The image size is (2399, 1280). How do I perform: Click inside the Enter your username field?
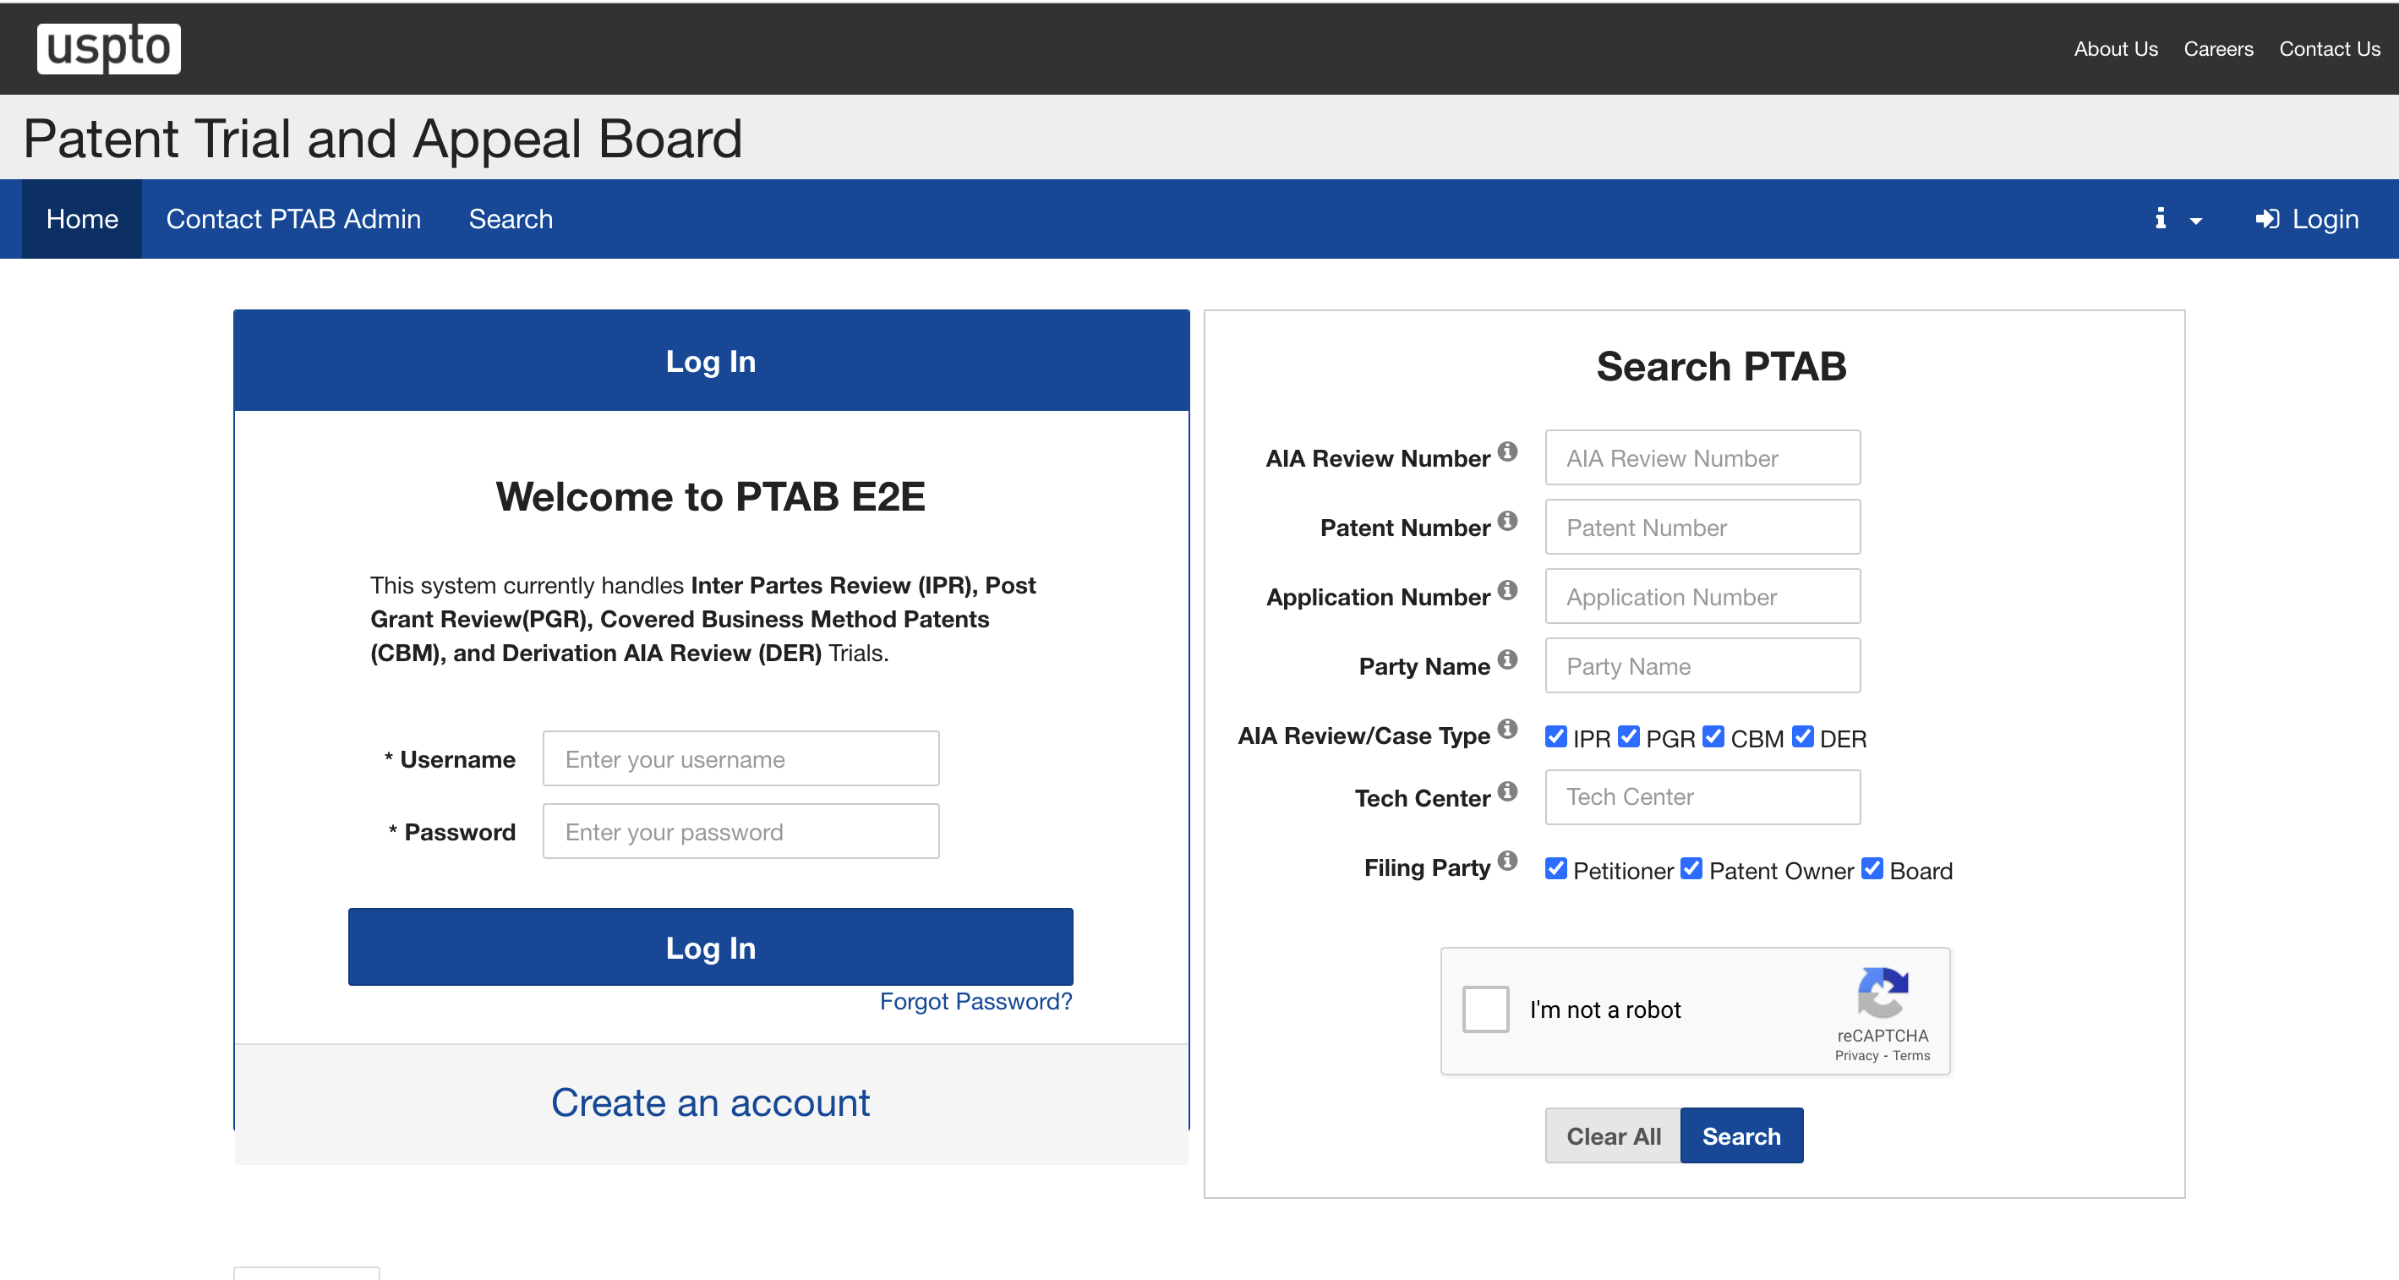pos(740,758)
